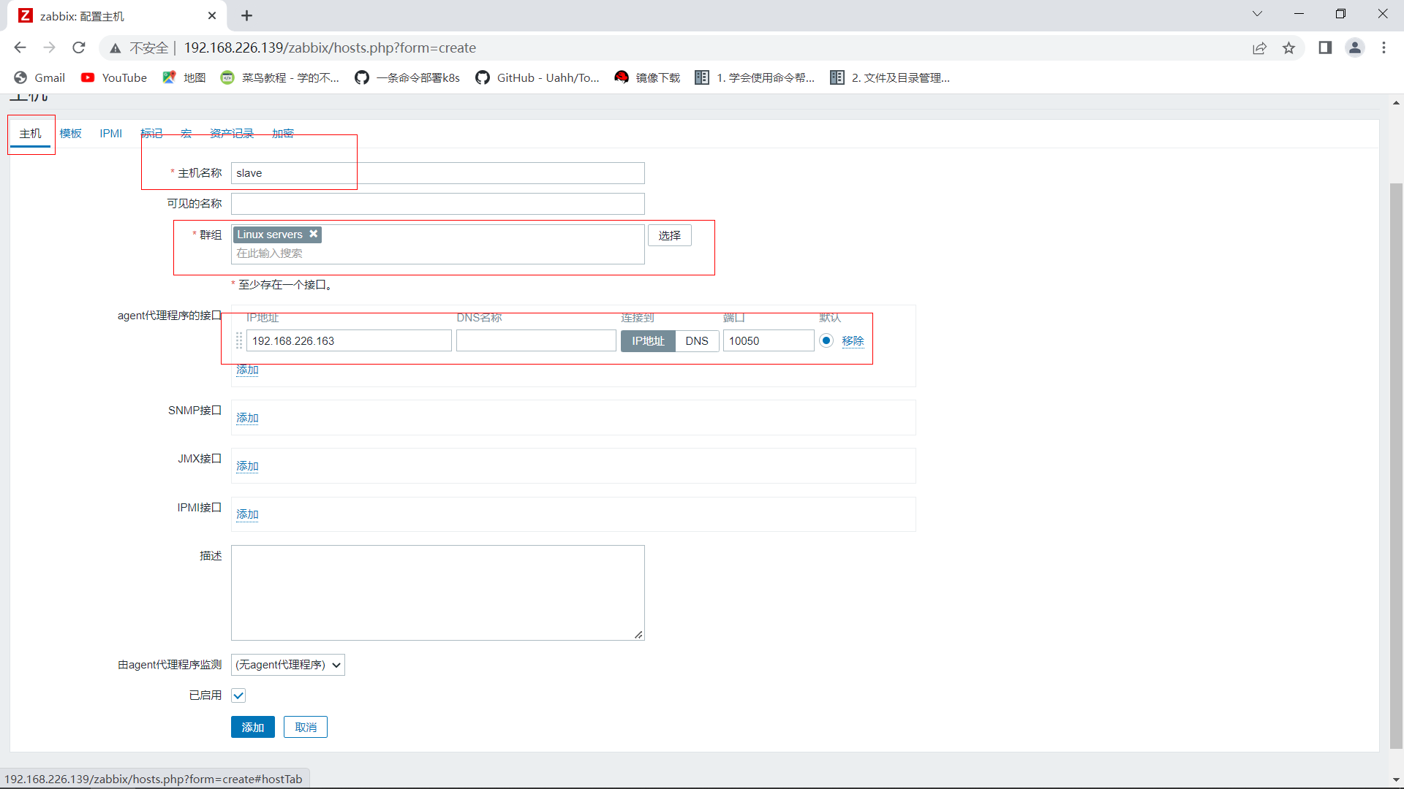Open YouTube bookmark

click(x=114, y=77)
